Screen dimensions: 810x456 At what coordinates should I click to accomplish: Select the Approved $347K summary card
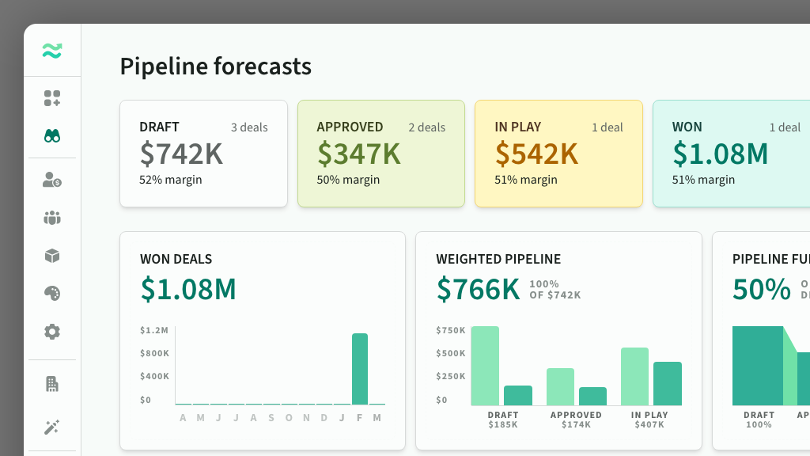tap(380, 154)
